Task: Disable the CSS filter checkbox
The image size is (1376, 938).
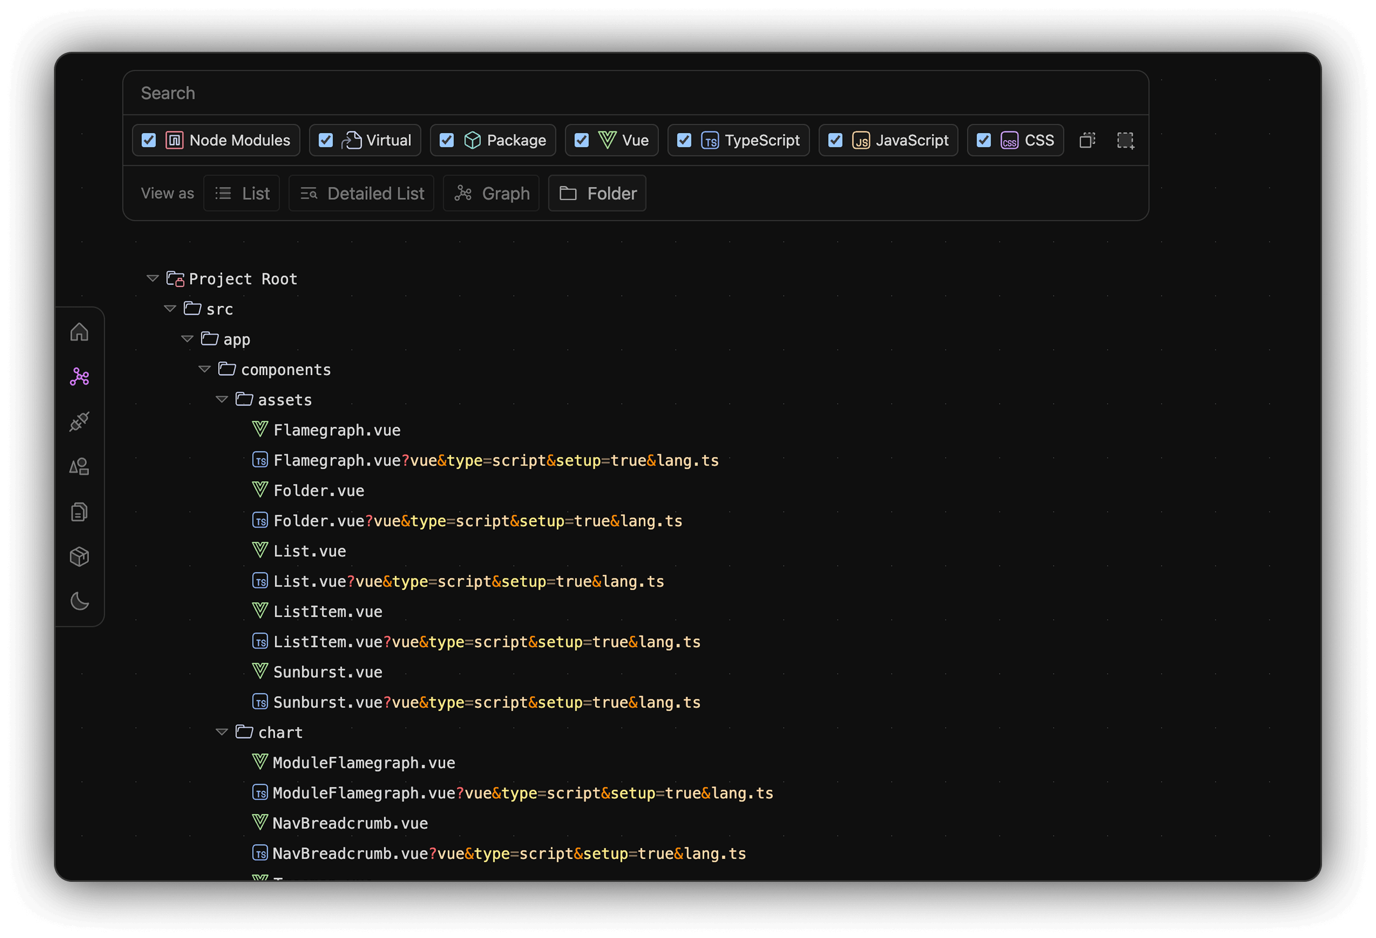Action: tap(984, 140)
